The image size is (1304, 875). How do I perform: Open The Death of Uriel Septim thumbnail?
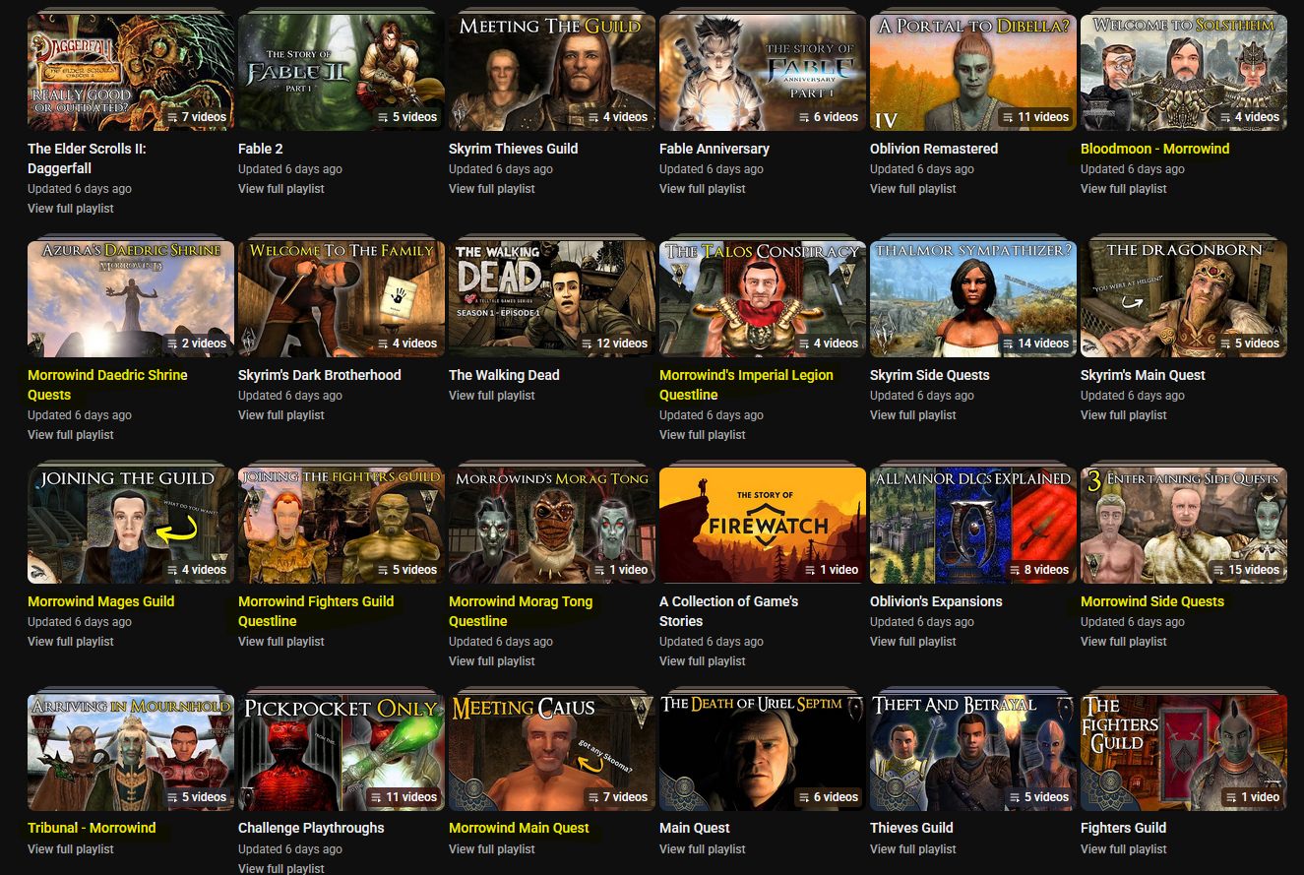point(762,752)
